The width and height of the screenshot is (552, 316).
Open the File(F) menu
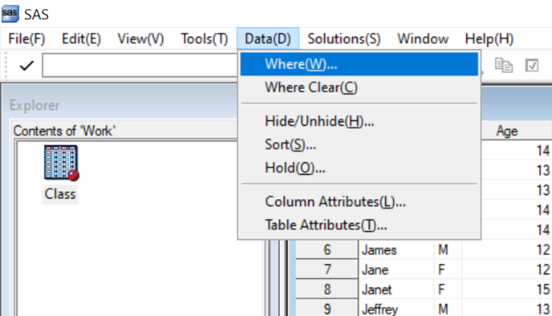[26, 38]
